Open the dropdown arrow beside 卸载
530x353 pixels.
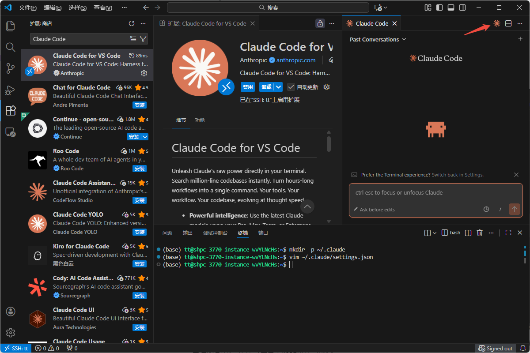pos(278,87)
